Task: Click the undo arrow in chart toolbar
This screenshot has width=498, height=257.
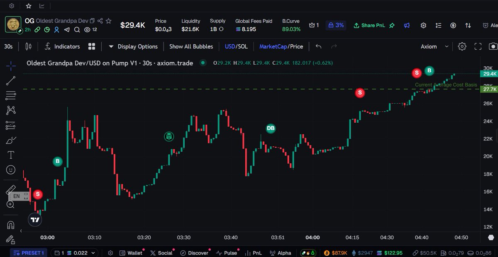Action: (x=318, y=46)
